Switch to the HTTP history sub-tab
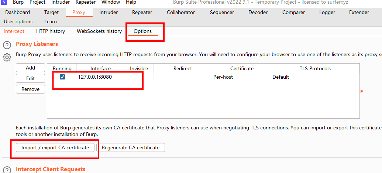The height and width of the screenshot is (173, 382). (x=51, y=31)
